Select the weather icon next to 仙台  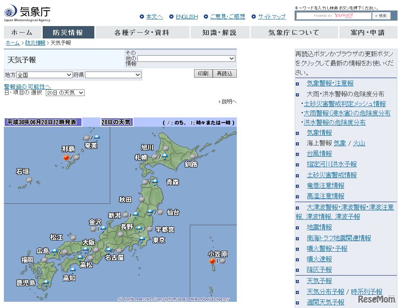click(x=160, y=213)
